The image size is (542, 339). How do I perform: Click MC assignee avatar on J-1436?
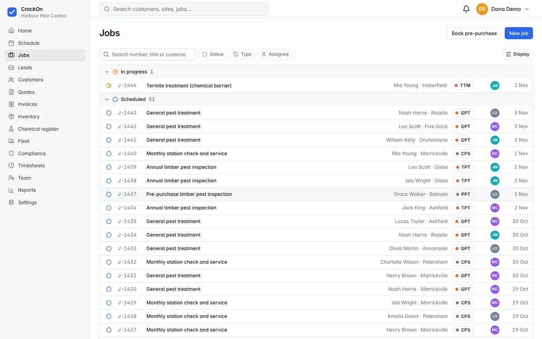495,208
